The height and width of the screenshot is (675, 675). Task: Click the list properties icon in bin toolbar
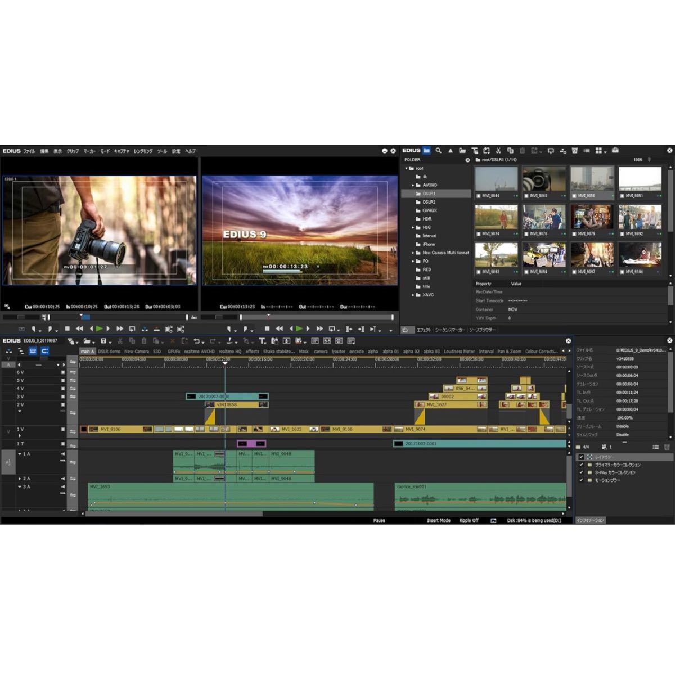587,151
